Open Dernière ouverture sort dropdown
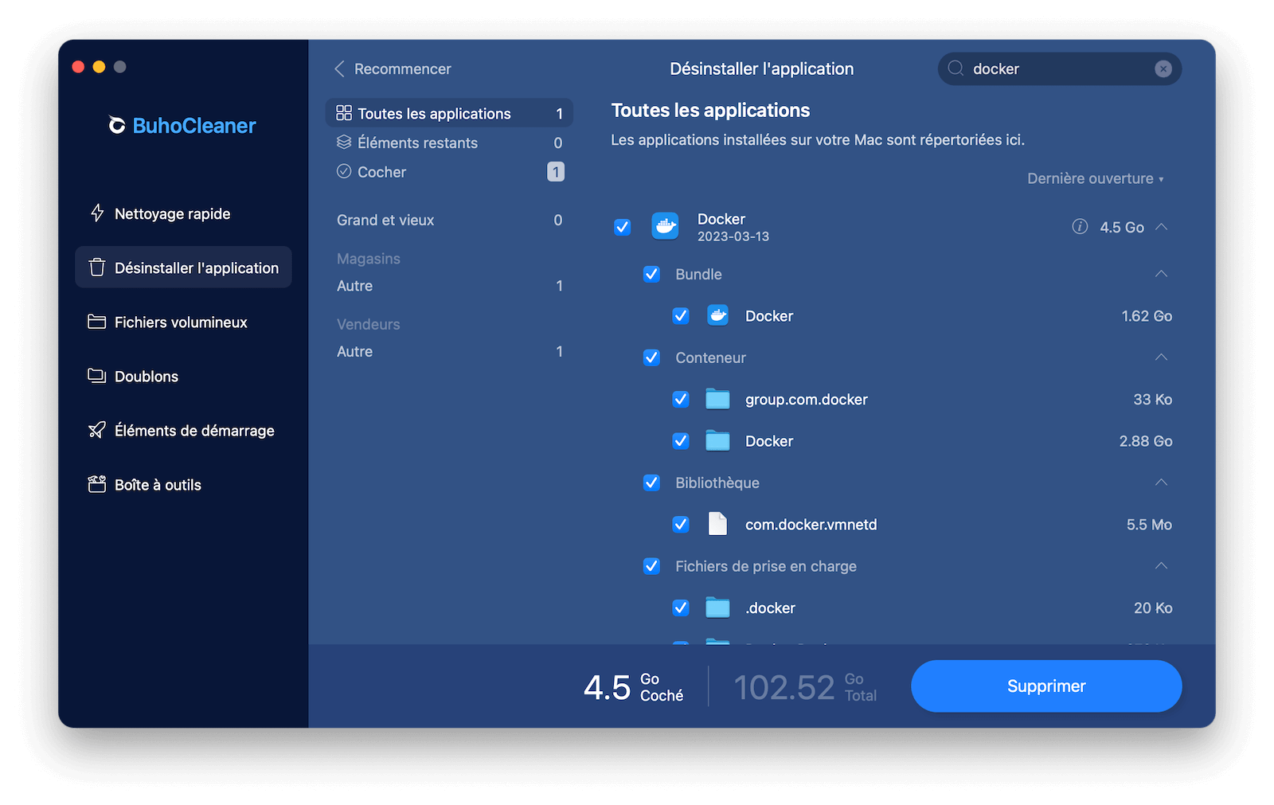Screen dimensions: 1274x805 (x=1096, y=178)
